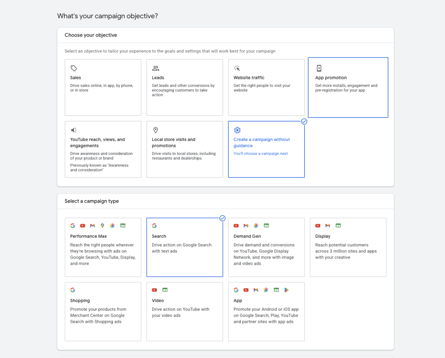The width and height of the screenshot is (445, 358).
Task: Select the Shopping campaign type title
Action: click(x=80, y=301)
